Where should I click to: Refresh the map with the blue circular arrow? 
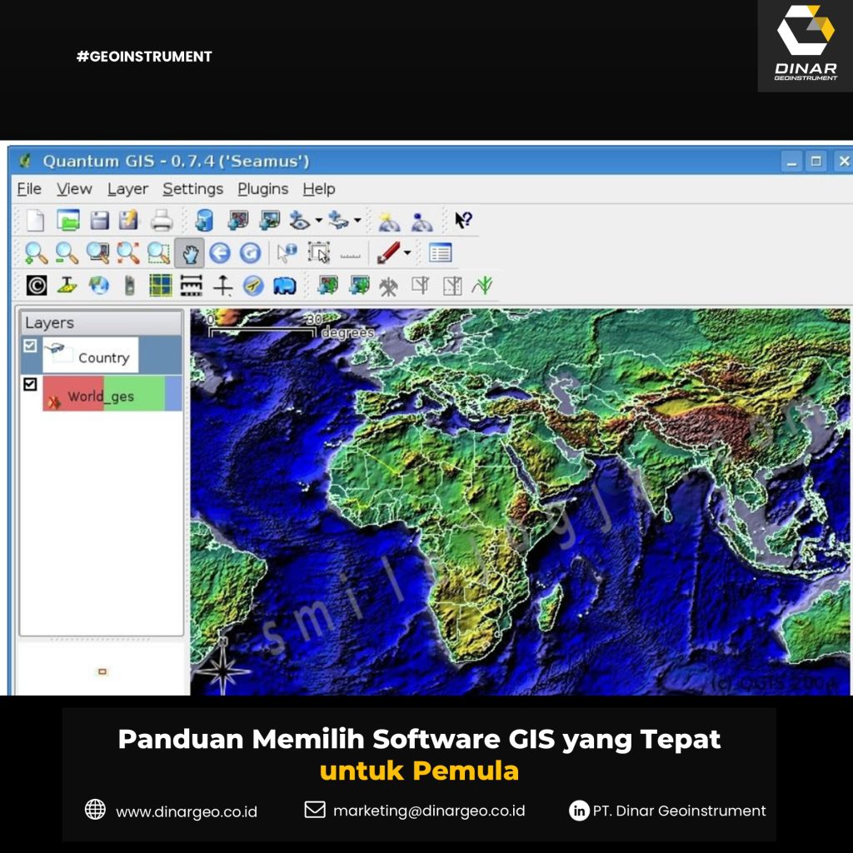pos(250,253)
